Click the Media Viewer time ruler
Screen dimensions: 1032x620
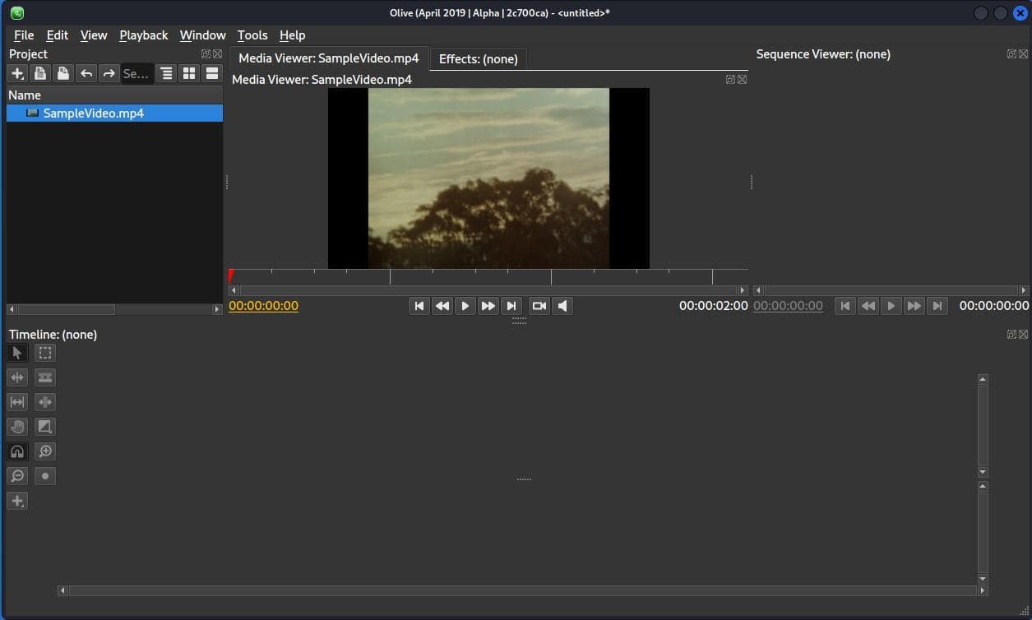click(x=488, y=276)
